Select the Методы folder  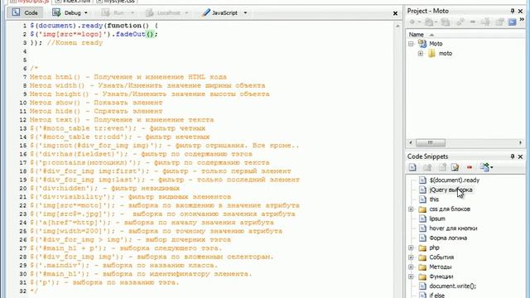(440, 267)
